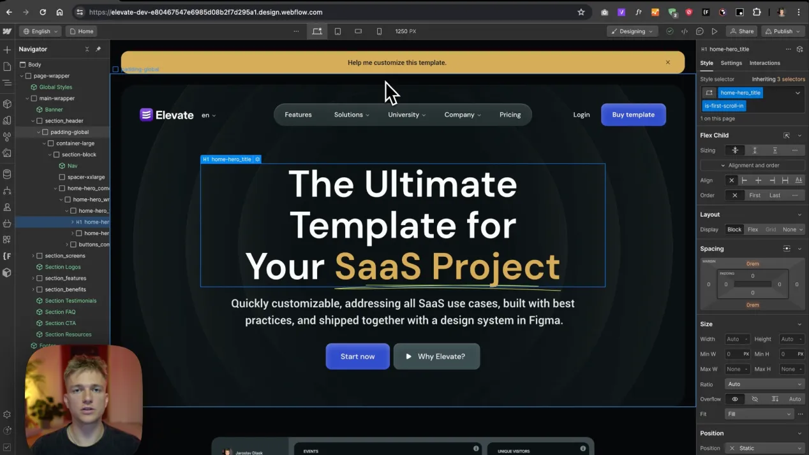The height and width of the screenshot is (455, 809).
Task: Collapse all Navigator tree items
Action: (x=87, y=49)
